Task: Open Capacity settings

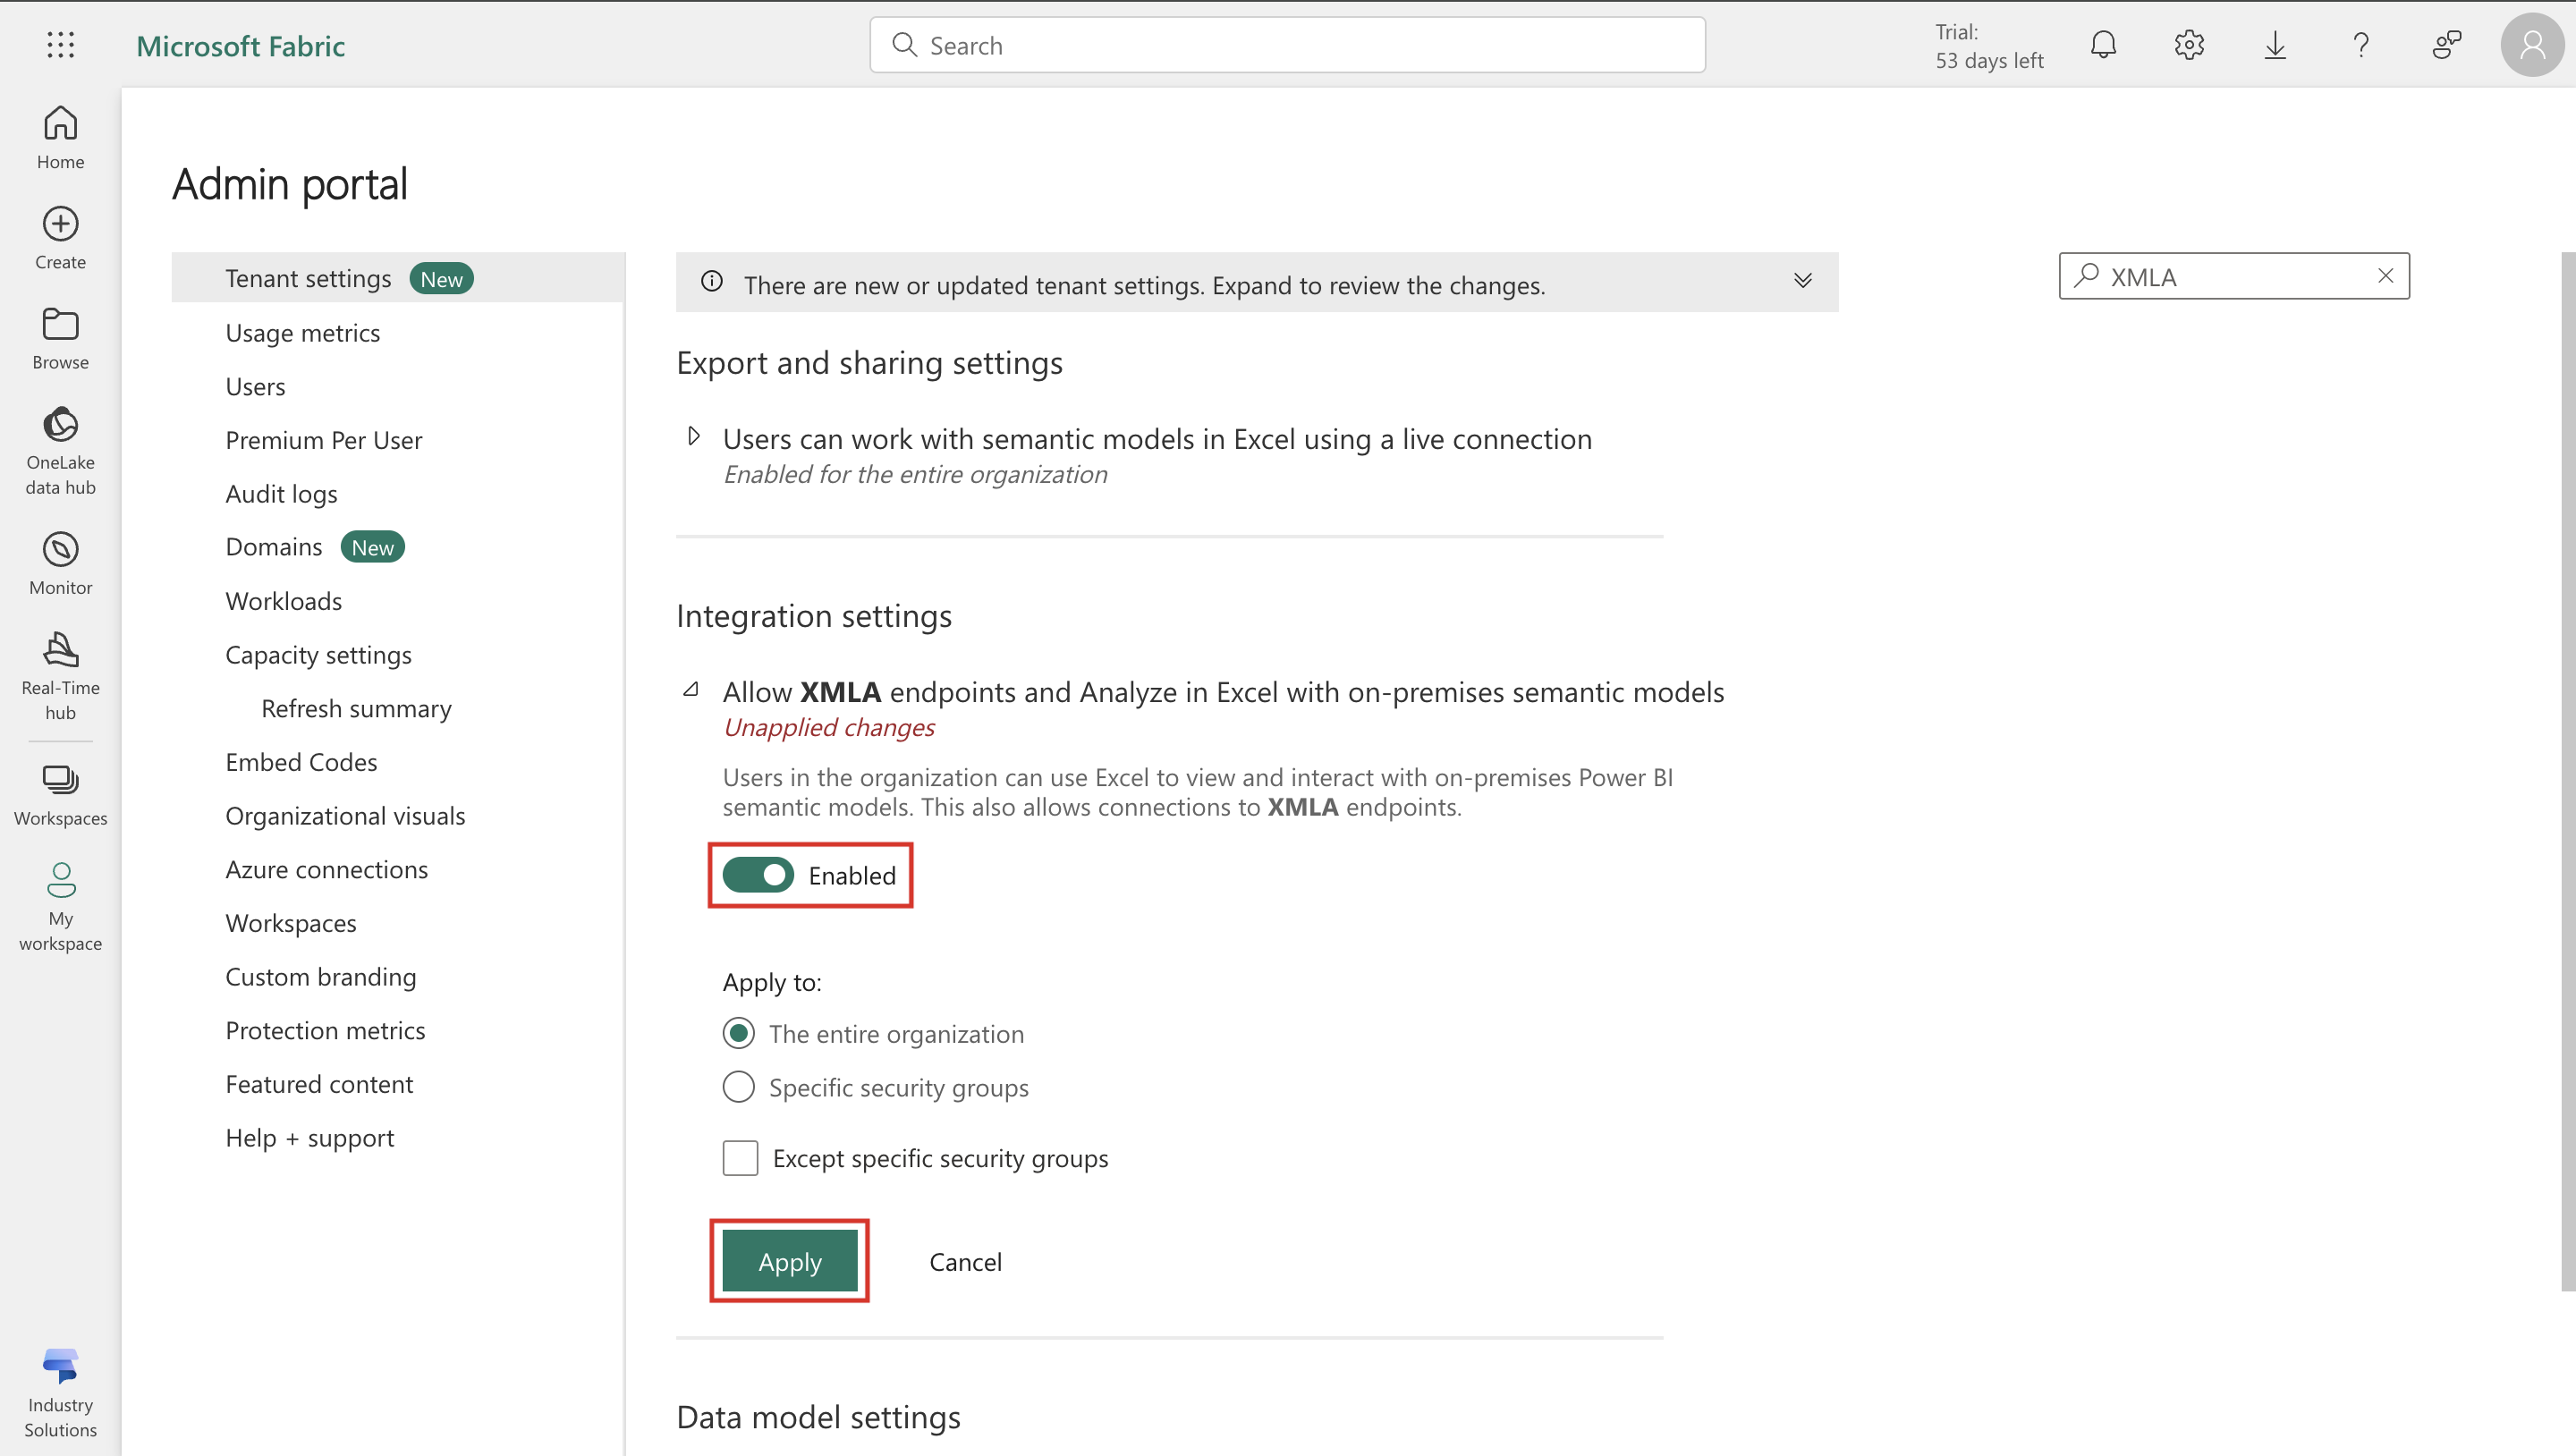Action: 318,655
